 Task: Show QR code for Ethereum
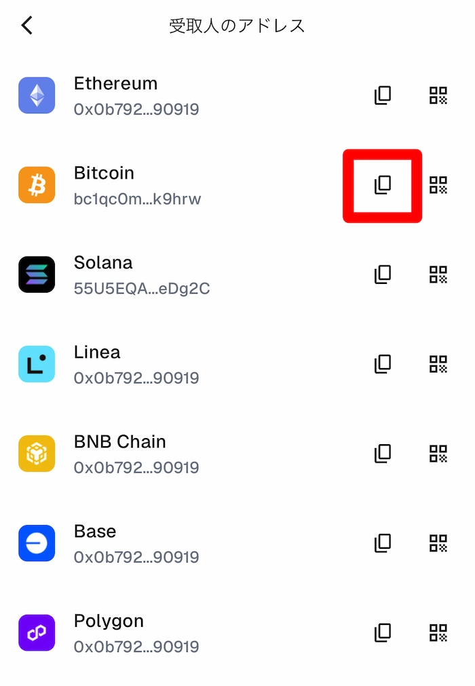[438, 95]
